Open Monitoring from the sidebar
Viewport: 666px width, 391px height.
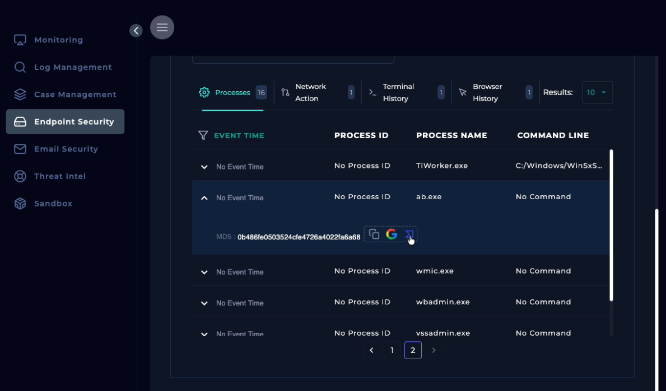pyautogui.click(x=58, y=40)
